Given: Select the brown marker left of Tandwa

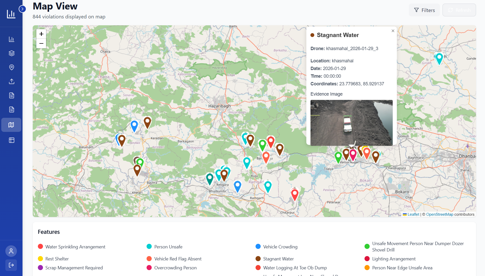Looking at the screenshot, I should point(122,140).
